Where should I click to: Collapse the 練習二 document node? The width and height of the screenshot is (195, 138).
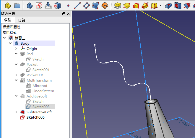click(x=4, y=38)
